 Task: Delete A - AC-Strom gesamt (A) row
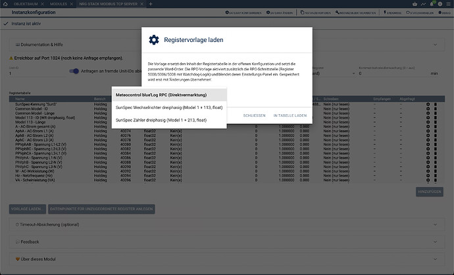coord(436,127)
